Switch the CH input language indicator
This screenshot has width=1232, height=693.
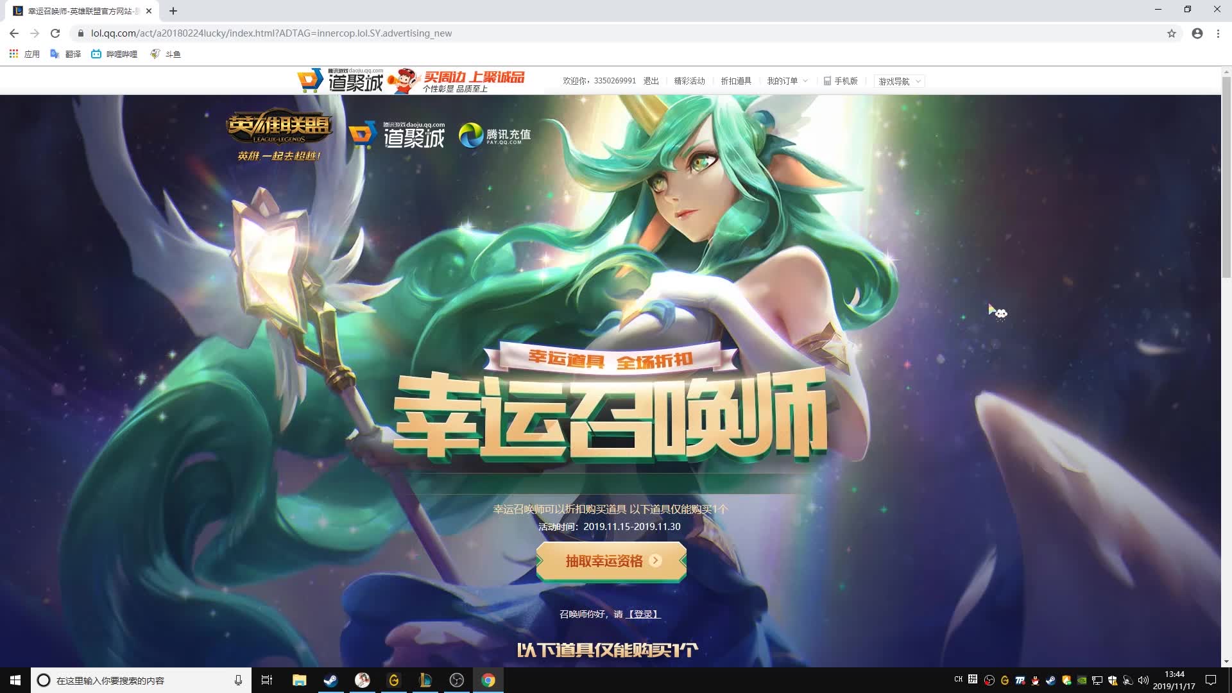(x=959, y=679)
